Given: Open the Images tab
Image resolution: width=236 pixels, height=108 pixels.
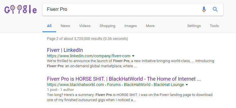Looking at the screenshot, I should click(131, 26).
